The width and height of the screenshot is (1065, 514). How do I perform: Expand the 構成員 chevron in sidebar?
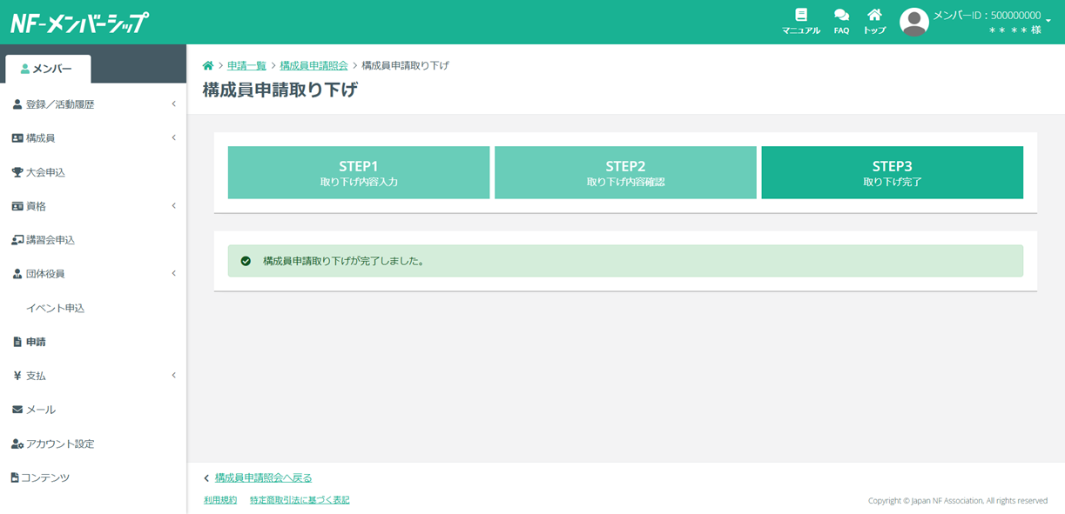pos(173,138)
